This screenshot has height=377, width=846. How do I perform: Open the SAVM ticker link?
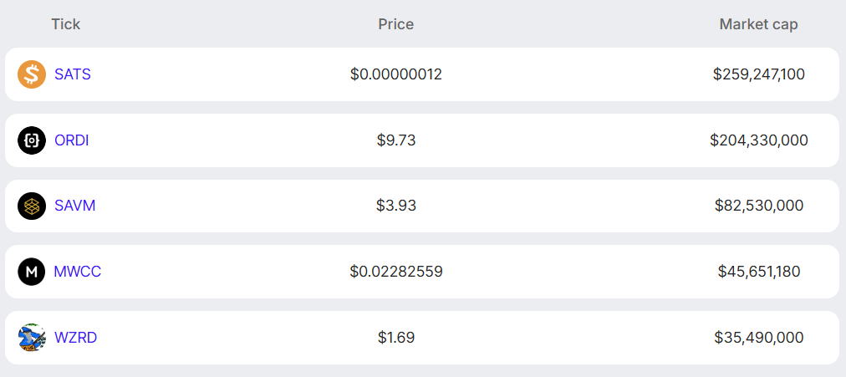[75, 206]
